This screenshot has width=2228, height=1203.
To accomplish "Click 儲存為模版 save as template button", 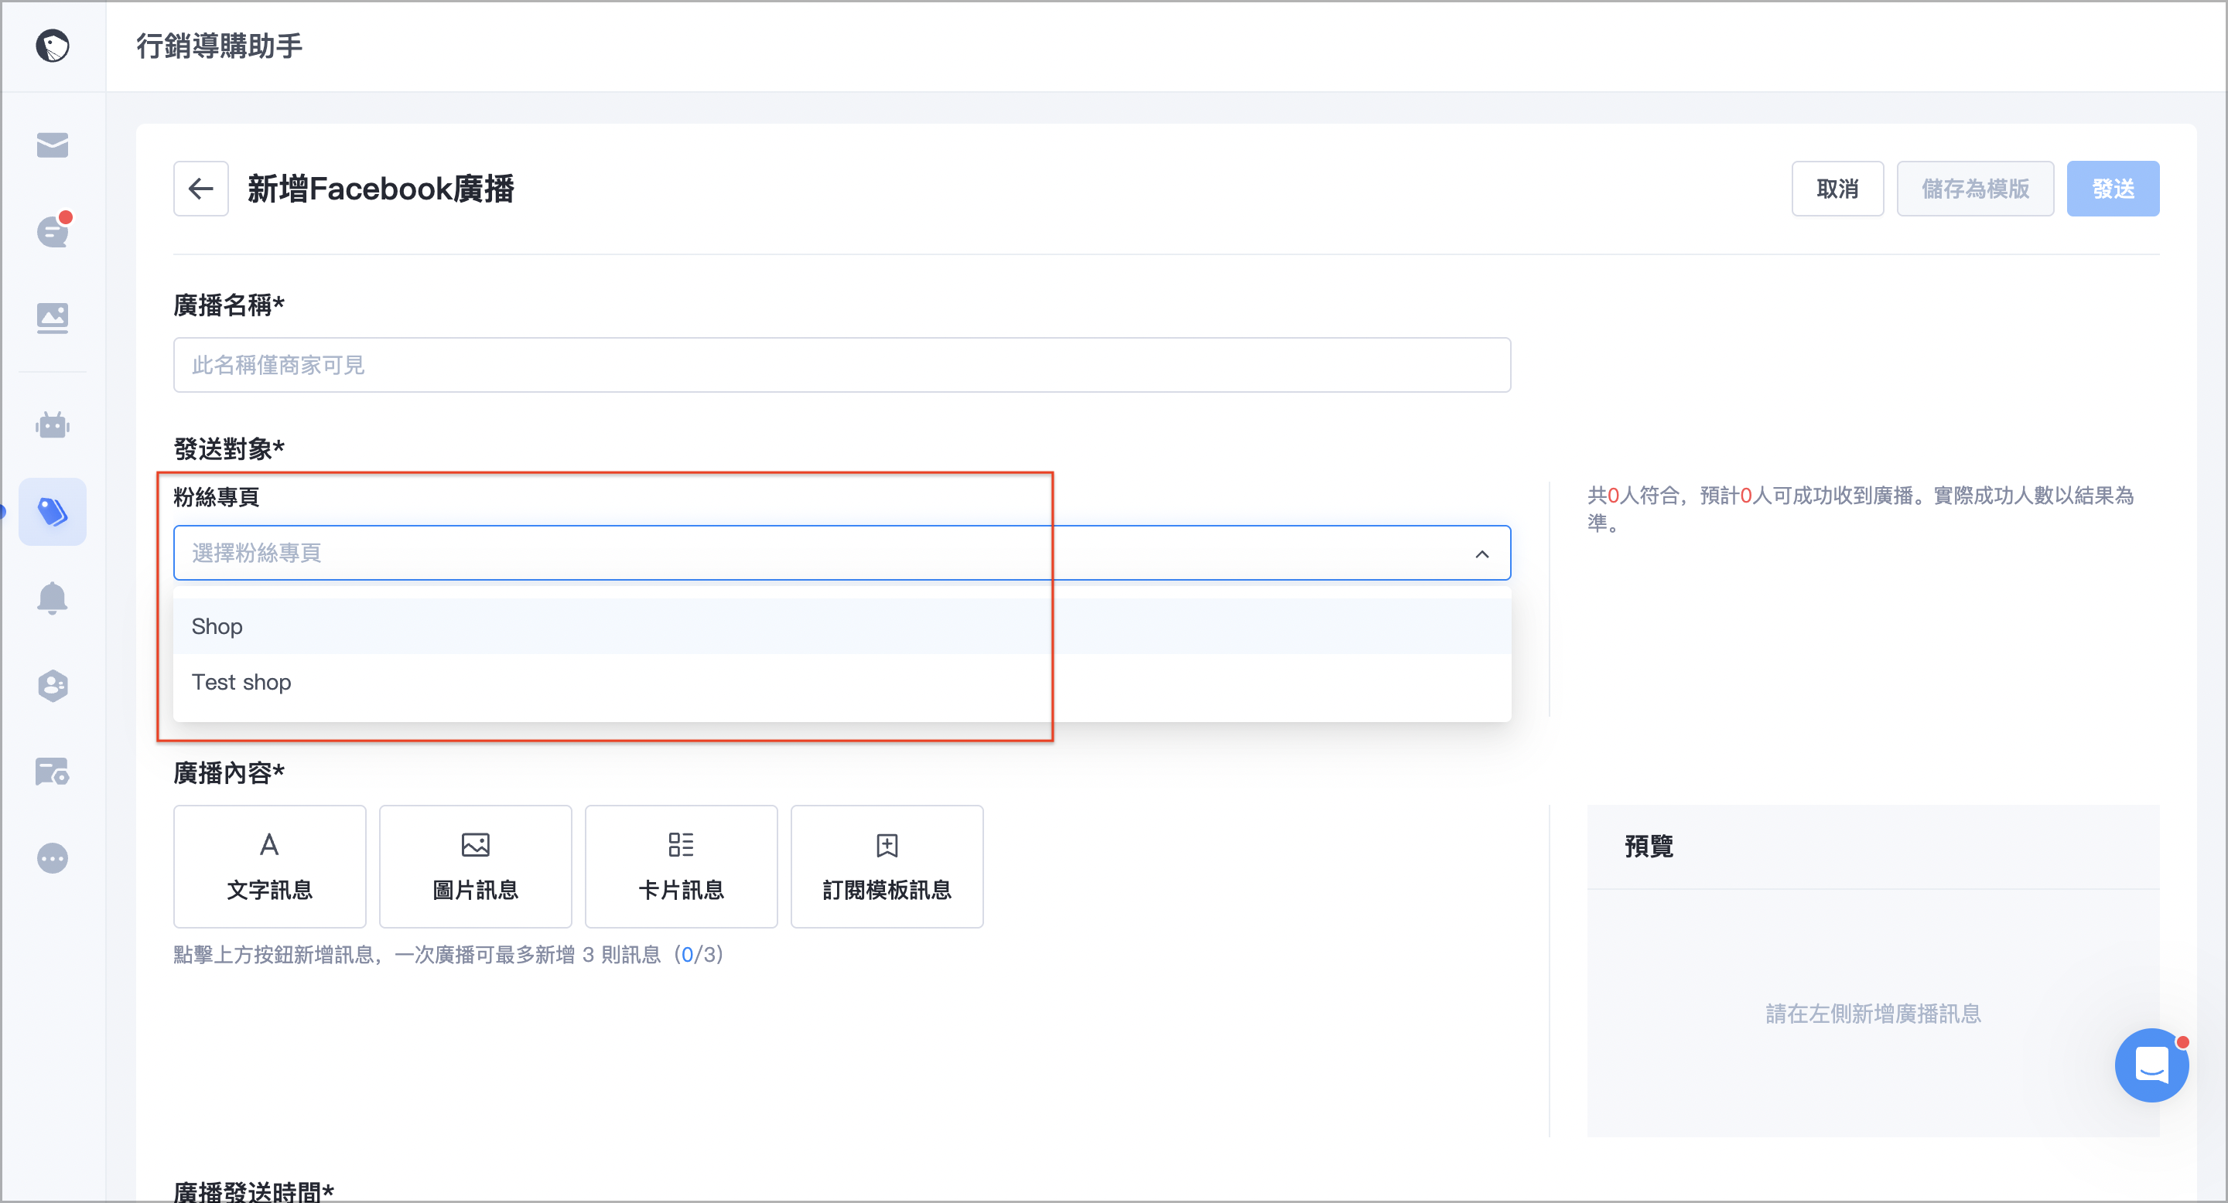I will click(1976, 189).
